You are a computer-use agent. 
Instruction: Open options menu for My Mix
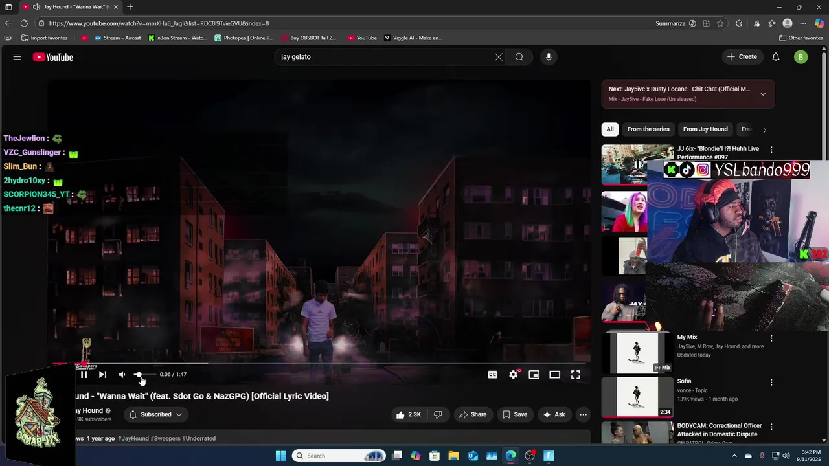click(771, 338)
